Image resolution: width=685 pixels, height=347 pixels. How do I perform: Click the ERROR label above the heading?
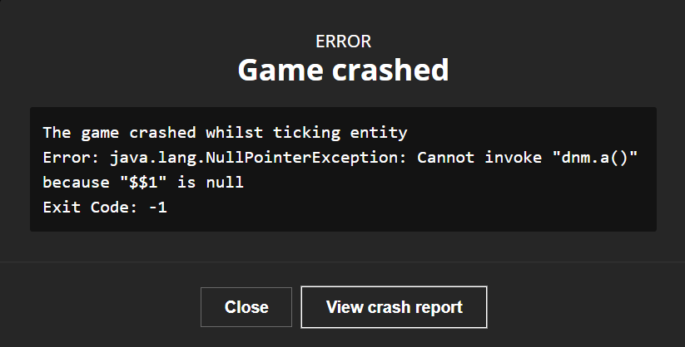343,42
